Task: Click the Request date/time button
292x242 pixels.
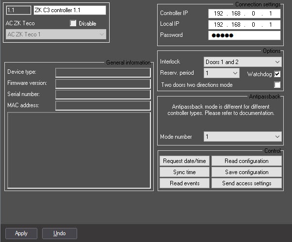Action: pyautogui.click(x=184, y=161)
